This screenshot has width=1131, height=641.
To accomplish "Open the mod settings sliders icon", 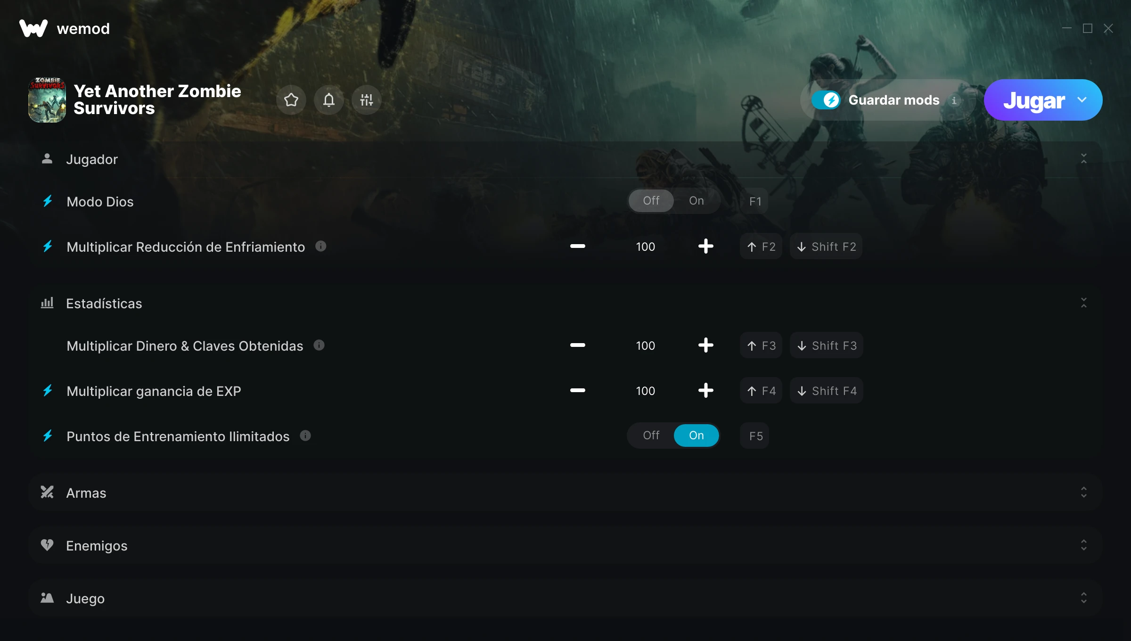I will 367,100.
